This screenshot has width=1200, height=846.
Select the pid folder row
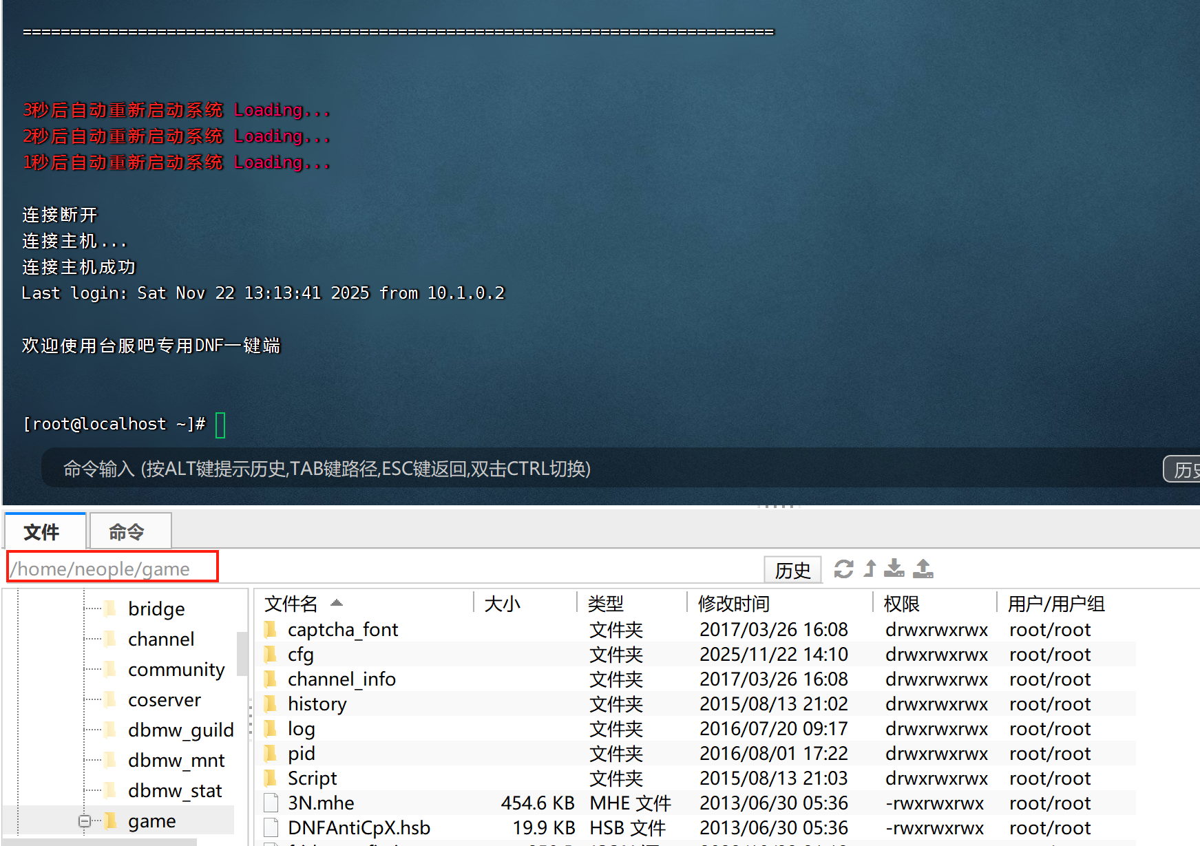point(695,753)
